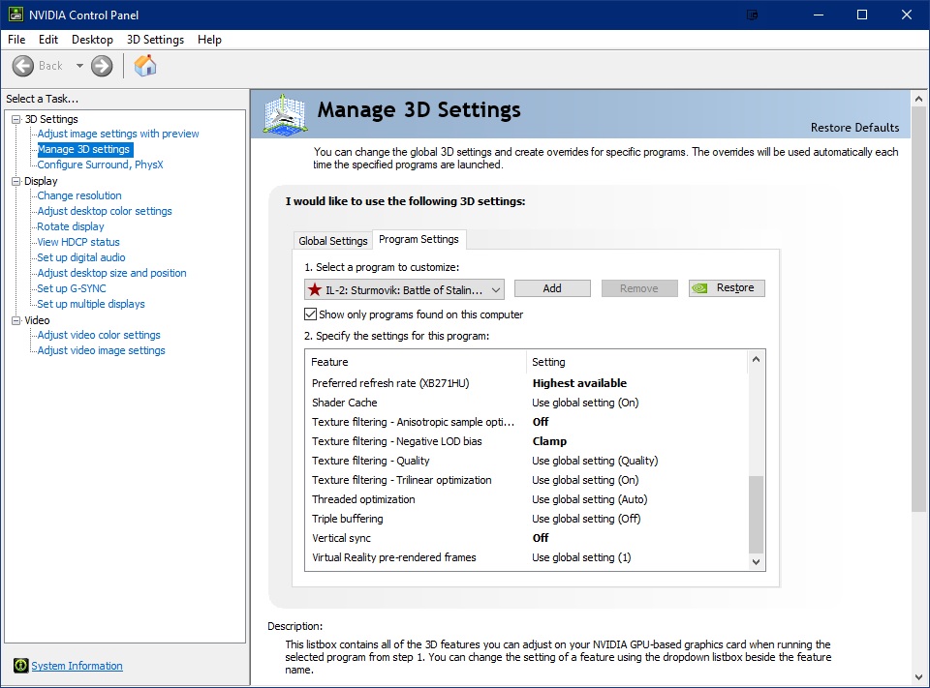Click the NVIDIA Control Panel title bar icon

[x=16, y=15]
